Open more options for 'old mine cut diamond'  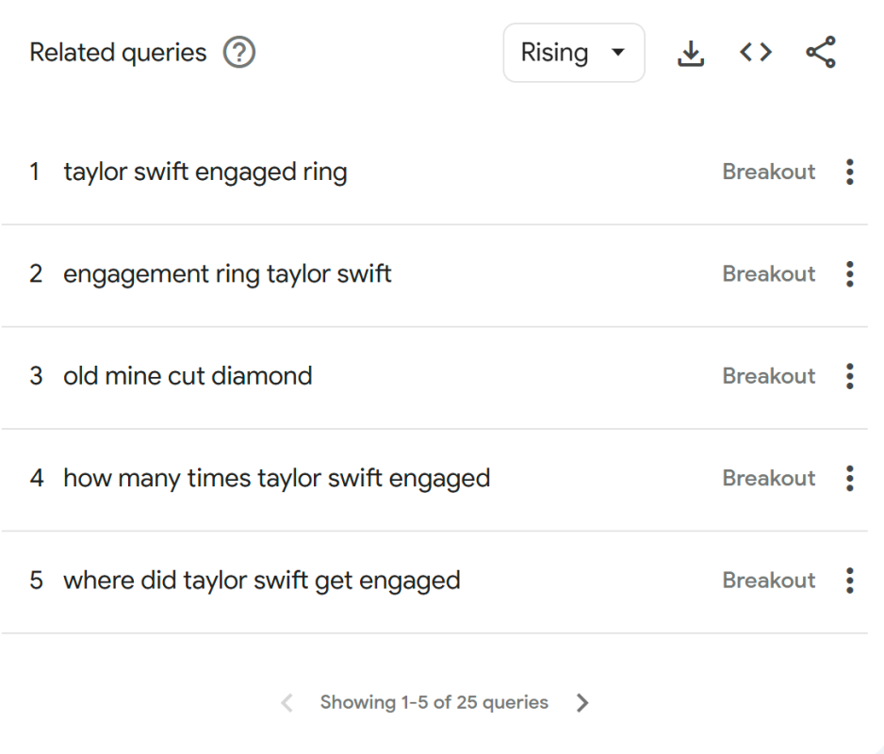coord(850,376)
